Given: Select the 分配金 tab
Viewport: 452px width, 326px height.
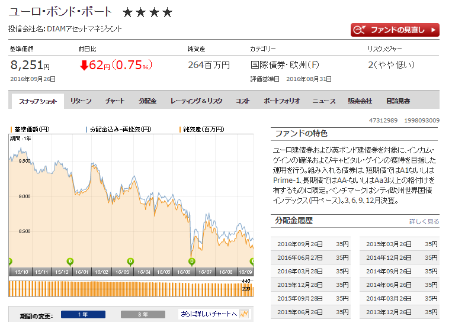Looking at the screenshot, I should point(148,101).
